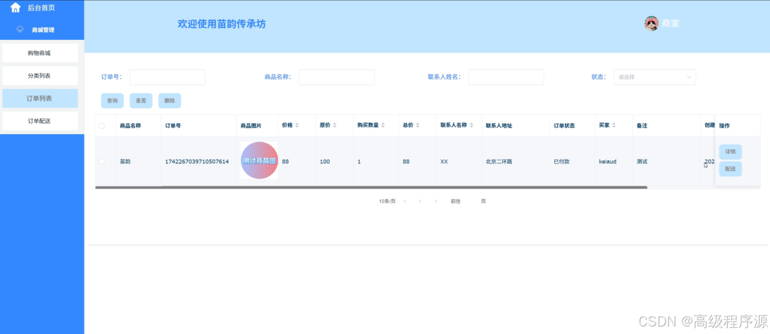Open the 测试商品图 product thumbnail
Viewport: 770px width, 334px height.
tap(259, 160)
